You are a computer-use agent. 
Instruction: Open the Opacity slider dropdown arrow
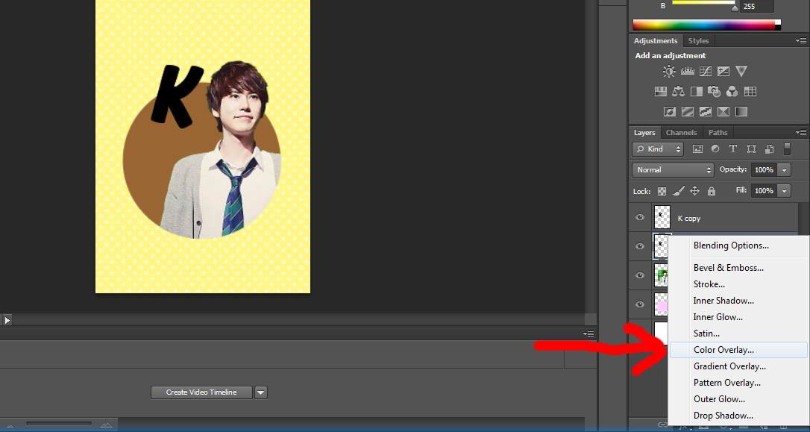coord(785,169)
